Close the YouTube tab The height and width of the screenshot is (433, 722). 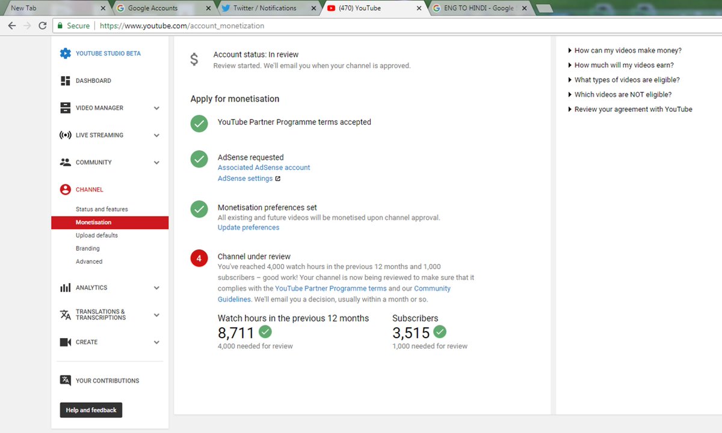point(419,8)
